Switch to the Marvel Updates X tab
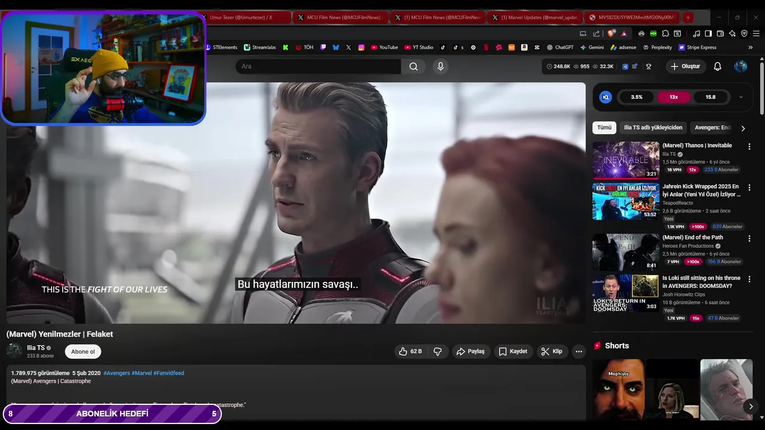 [x=534, y=17]
